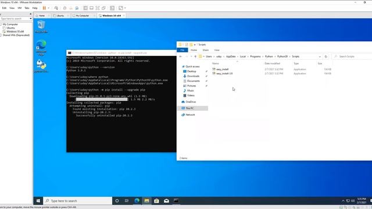The image size is (372, 209).
Task: Select My Computer in the library tree
Action: 10,24
